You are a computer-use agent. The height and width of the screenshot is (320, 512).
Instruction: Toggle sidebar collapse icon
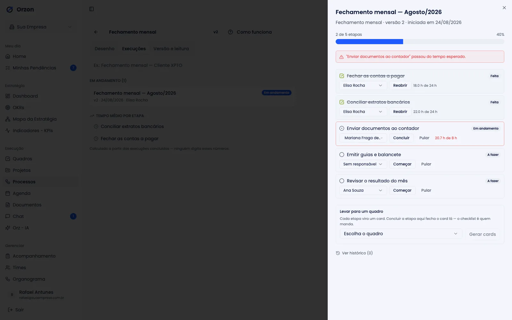pos(92,9)
